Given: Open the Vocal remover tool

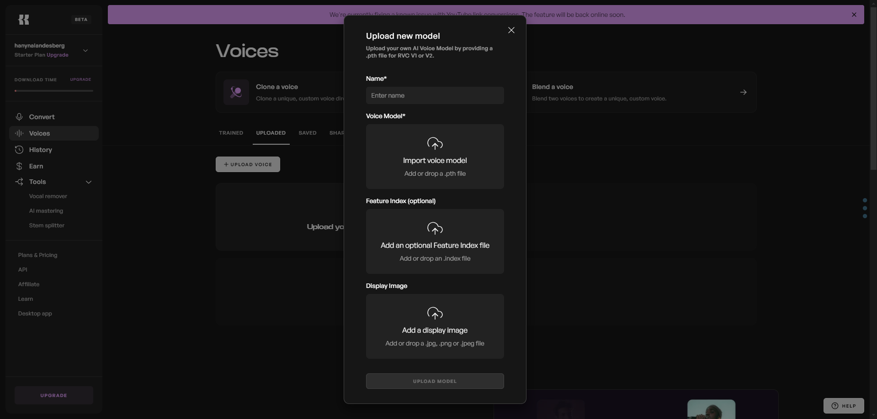Looking at the screenshot, I should click(x=48, y=196).
